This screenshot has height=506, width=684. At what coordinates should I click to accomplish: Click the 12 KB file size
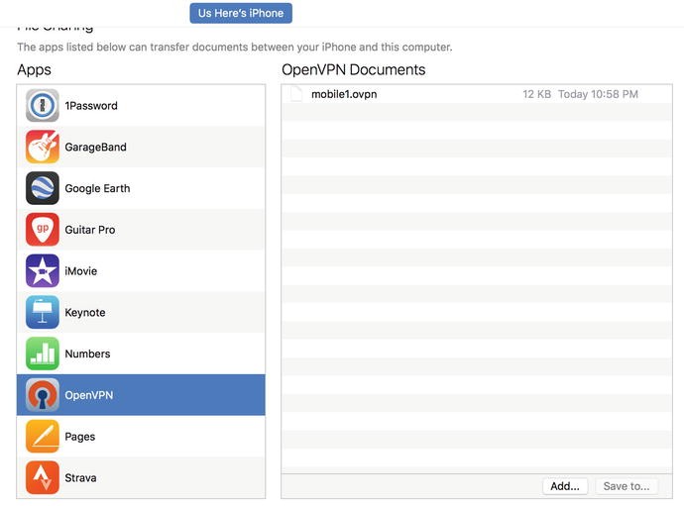point(536,94)
